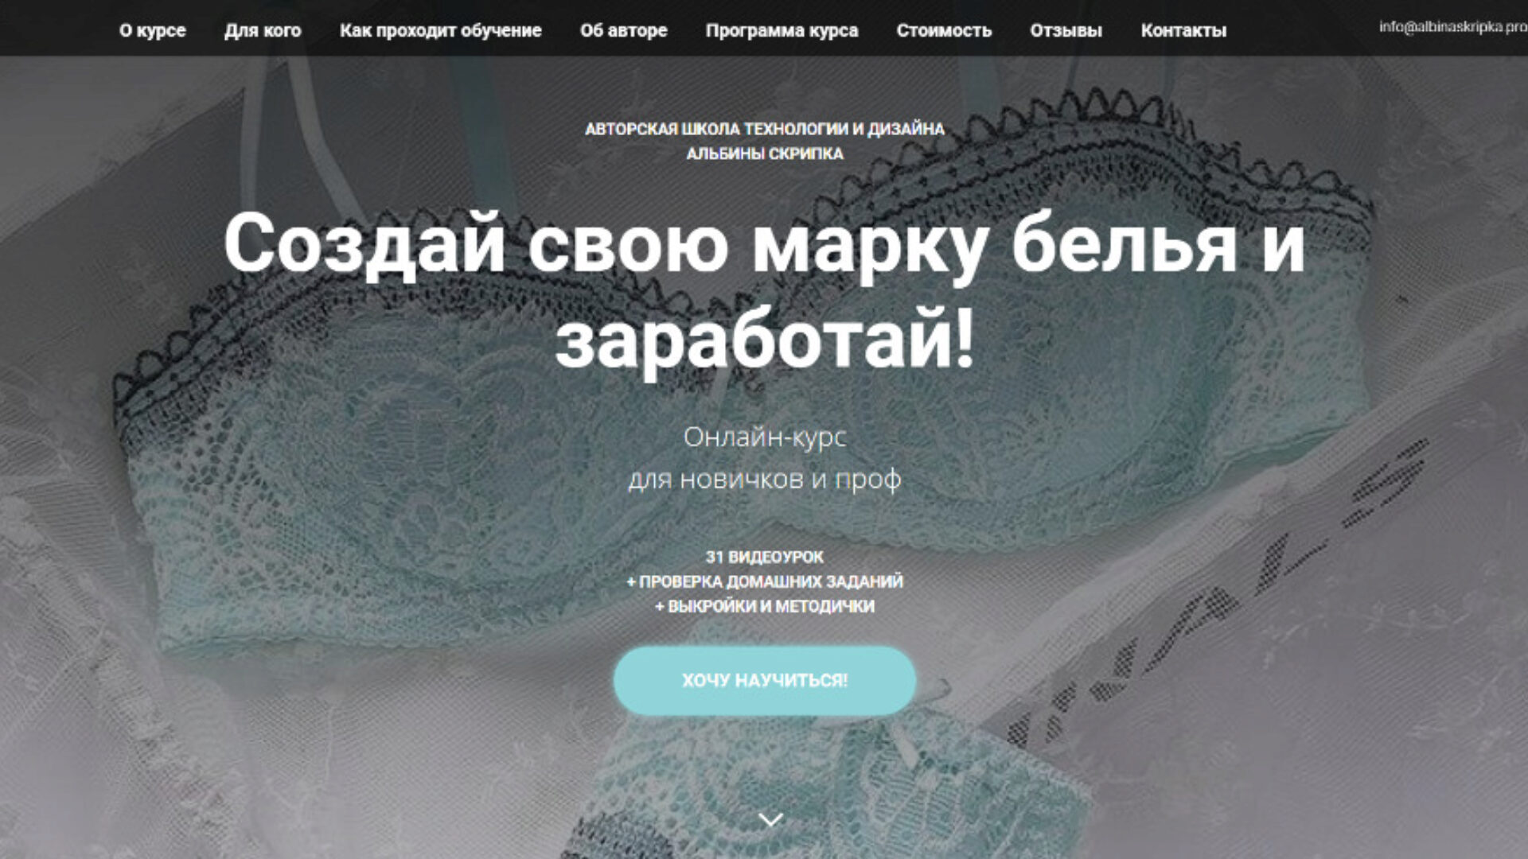The image size is (1528, 859).
Task: Select 'Контакты' in the top menu
Action: (x=1183, y=30)
